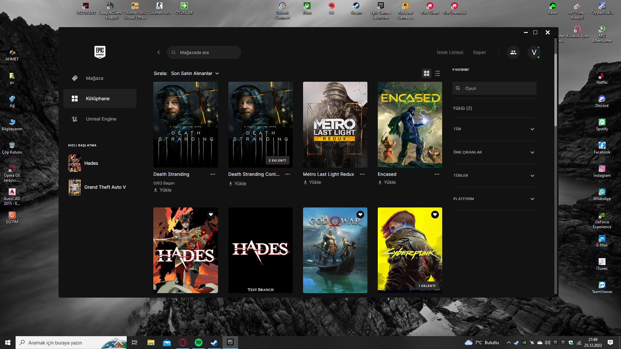Filter by Yüklü (2) installed games

[x=462, y=108]
